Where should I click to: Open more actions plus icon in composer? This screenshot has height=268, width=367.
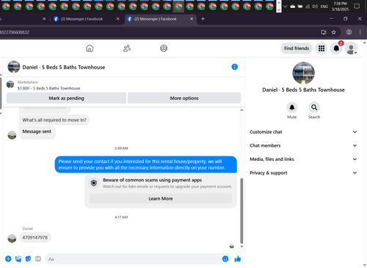pos(8,258)
